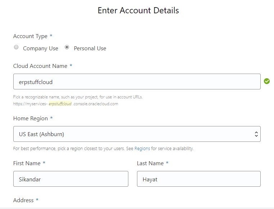Click the Enter Account Details heading
274x209 pixels.
point(138,10)
